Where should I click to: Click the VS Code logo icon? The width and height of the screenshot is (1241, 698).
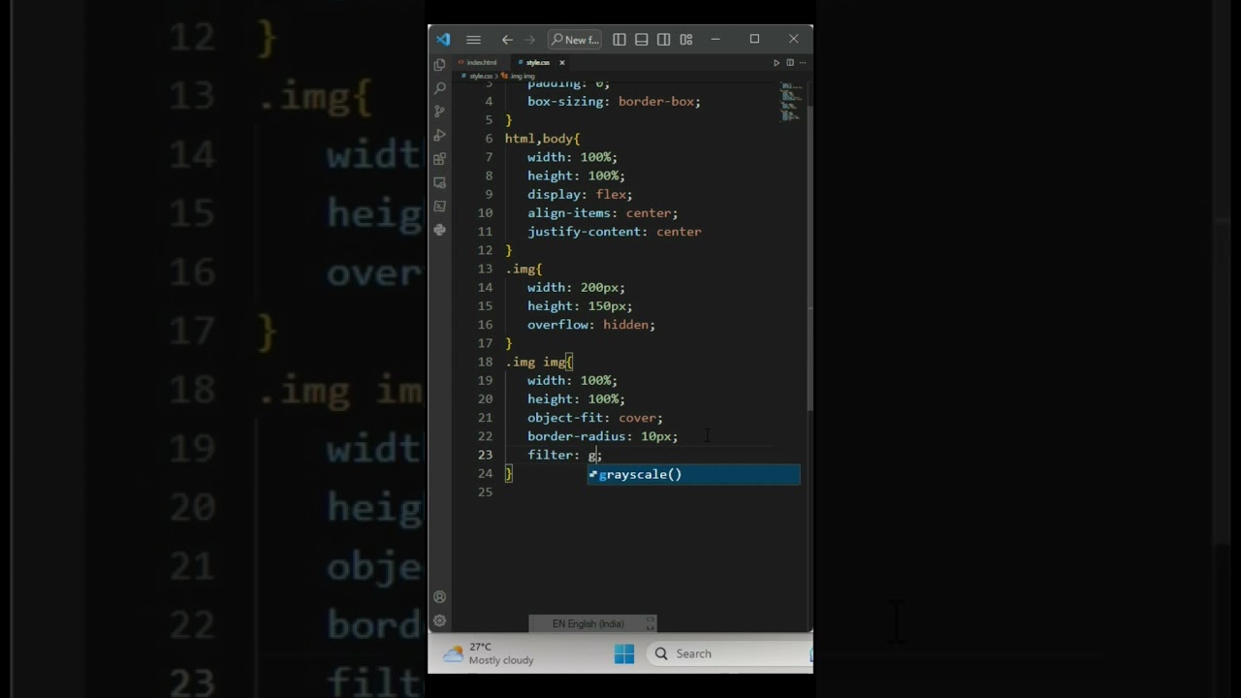[443, 40]
